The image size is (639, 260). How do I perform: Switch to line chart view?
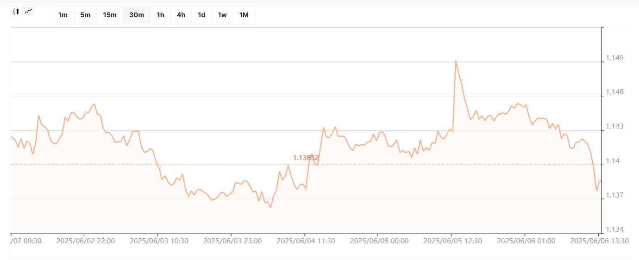tap(29, 12)
